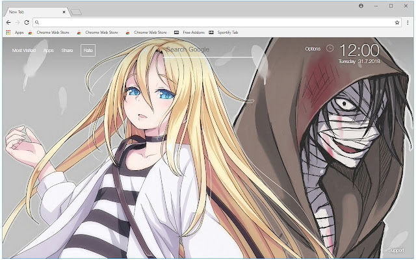Open the first Chrome Web Store bookmark

49,32
